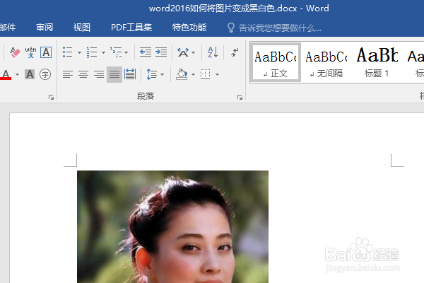
Task: Apply the 标题 1 heading style
Action: point(377,62)
